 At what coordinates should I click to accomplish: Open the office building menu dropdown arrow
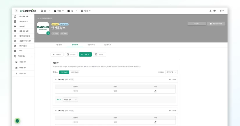click(76, 11)
